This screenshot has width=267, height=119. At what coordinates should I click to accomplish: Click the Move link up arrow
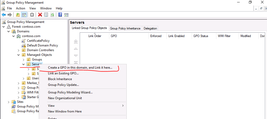tap(76, 49)
